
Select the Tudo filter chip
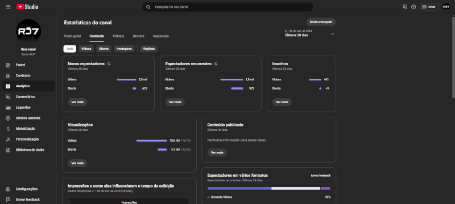69,49
